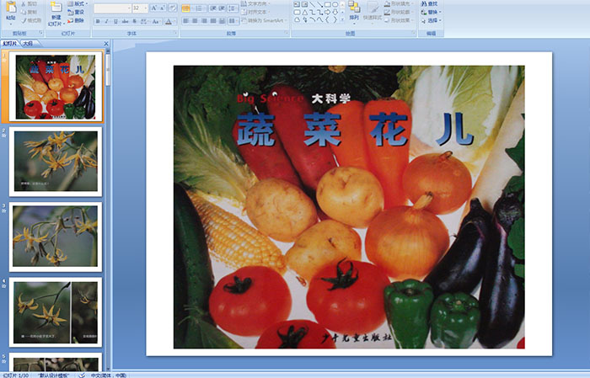Select the Format Painter (格式刷) tool
Image resolution: width=590 pixels, height=378 pixels.
point(31,20)
